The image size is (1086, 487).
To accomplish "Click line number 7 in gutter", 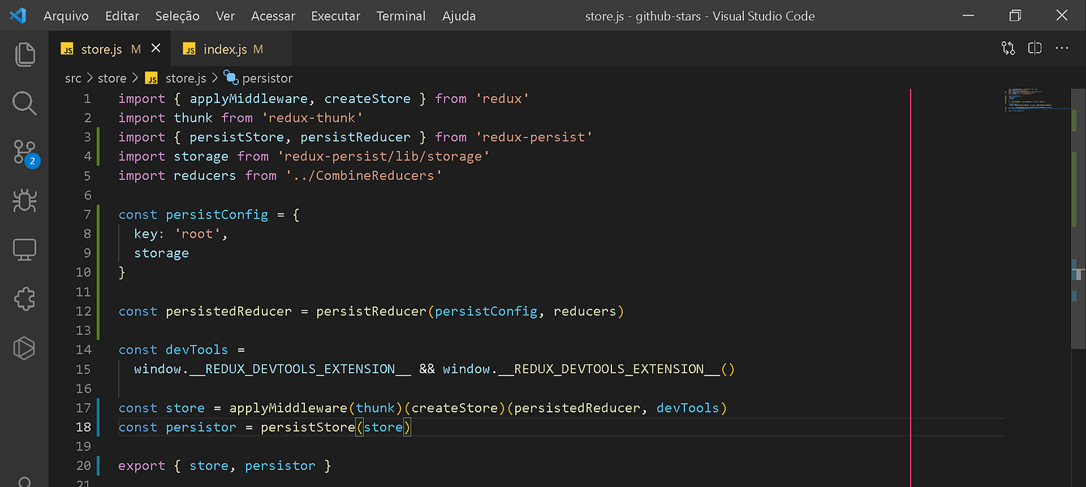I will point(87,214).
